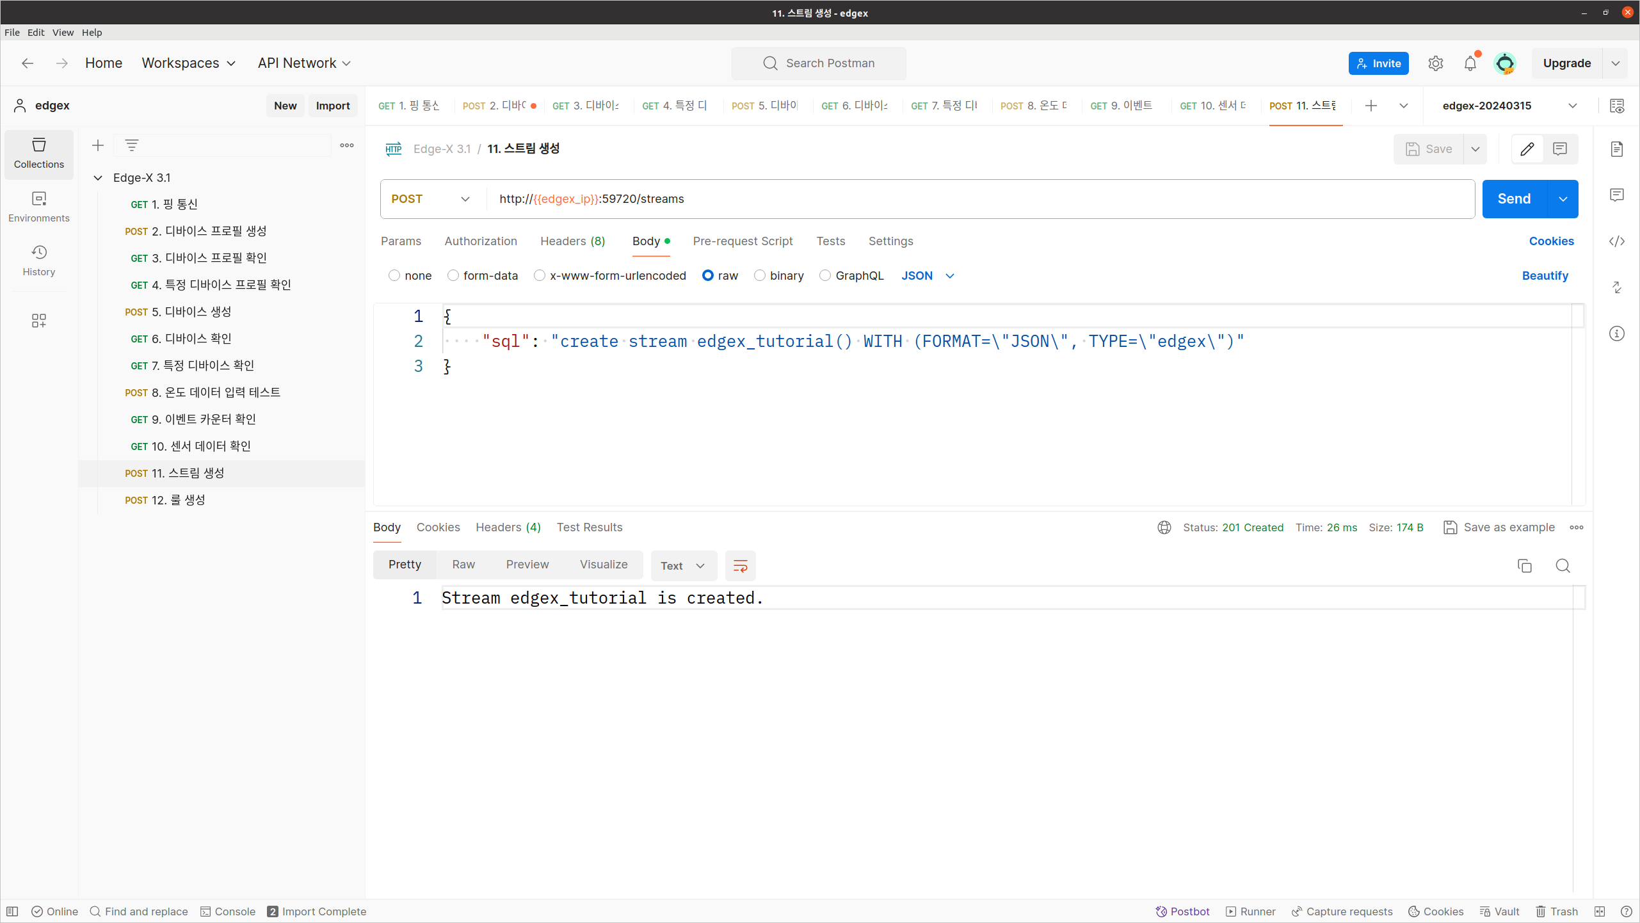Focus the collections filter field
The height and width of the screenshot is (923, 1640).
point(223,145)
